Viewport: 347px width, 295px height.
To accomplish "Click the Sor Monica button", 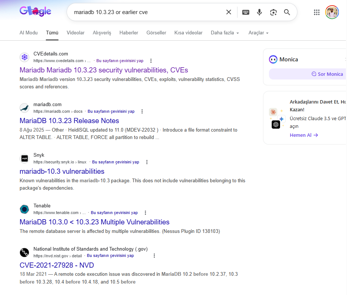I will coord(308,74).
